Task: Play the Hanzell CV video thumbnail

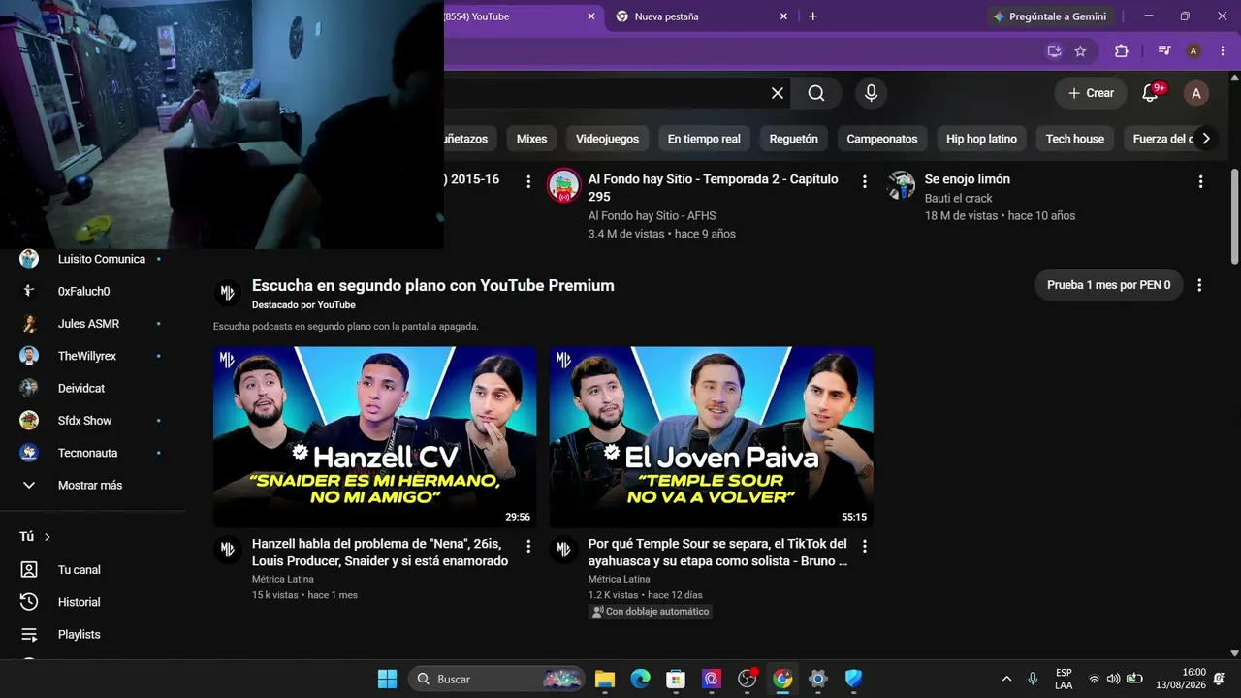Action: [x=375, y=437]
